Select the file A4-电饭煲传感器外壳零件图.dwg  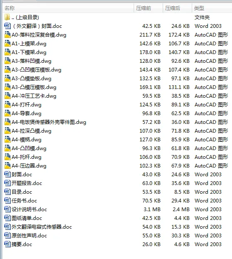pos(49,122)
